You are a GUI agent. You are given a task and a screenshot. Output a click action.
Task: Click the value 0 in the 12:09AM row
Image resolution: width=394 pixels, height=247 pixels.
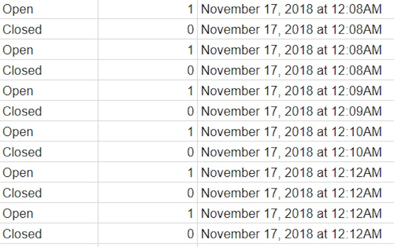click(x=148, y=111)
